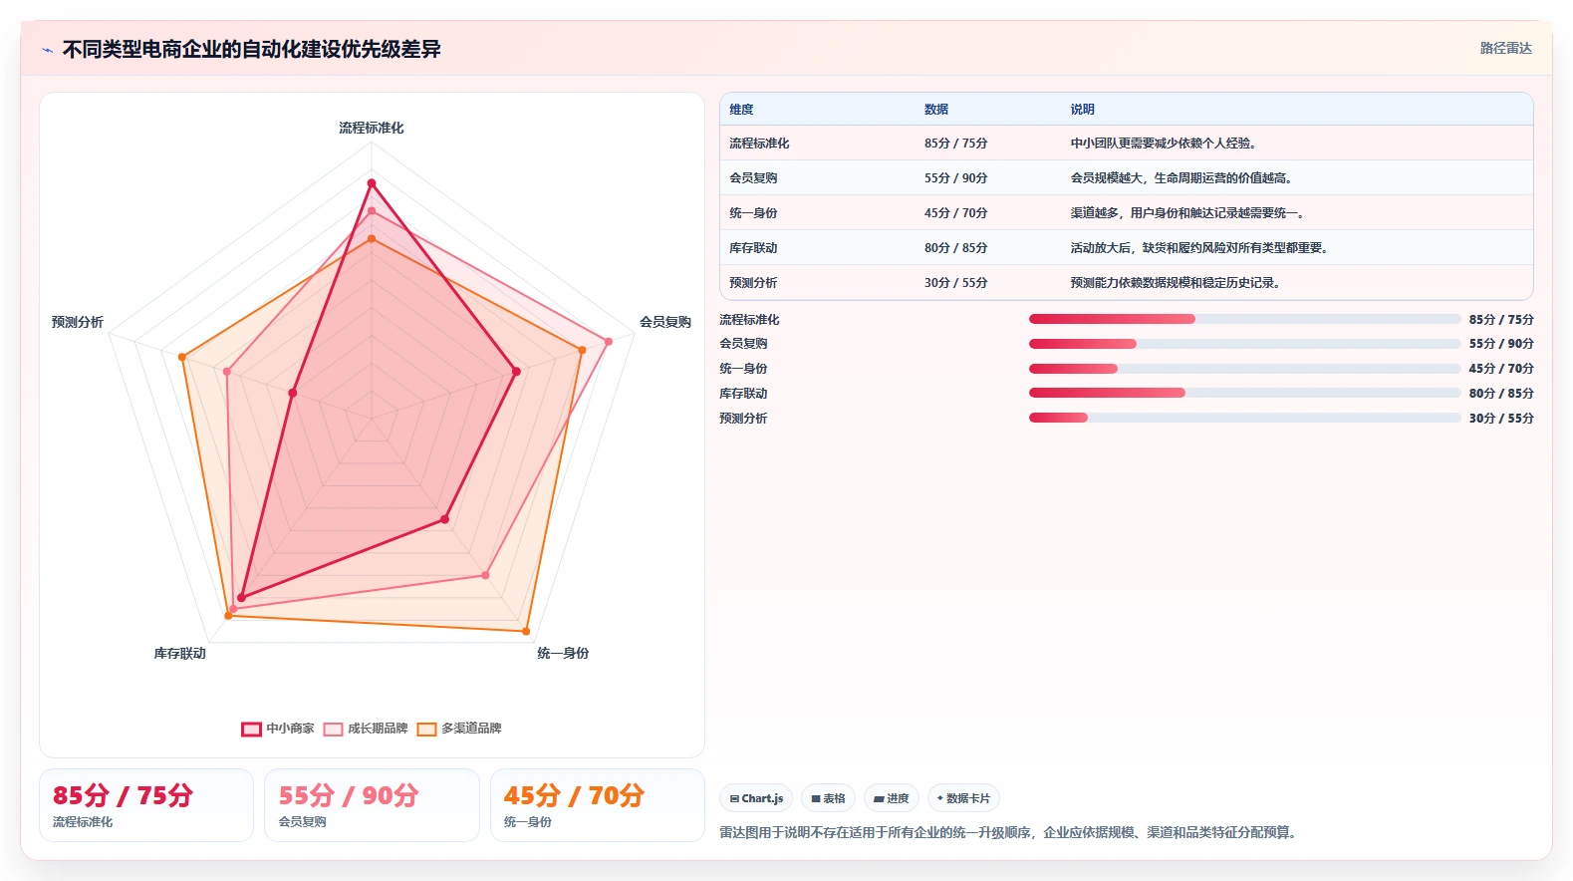Click the 55分 / 90分 table value

[955, 178]
